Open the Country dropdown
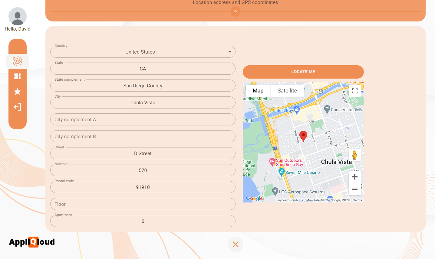 143,52
